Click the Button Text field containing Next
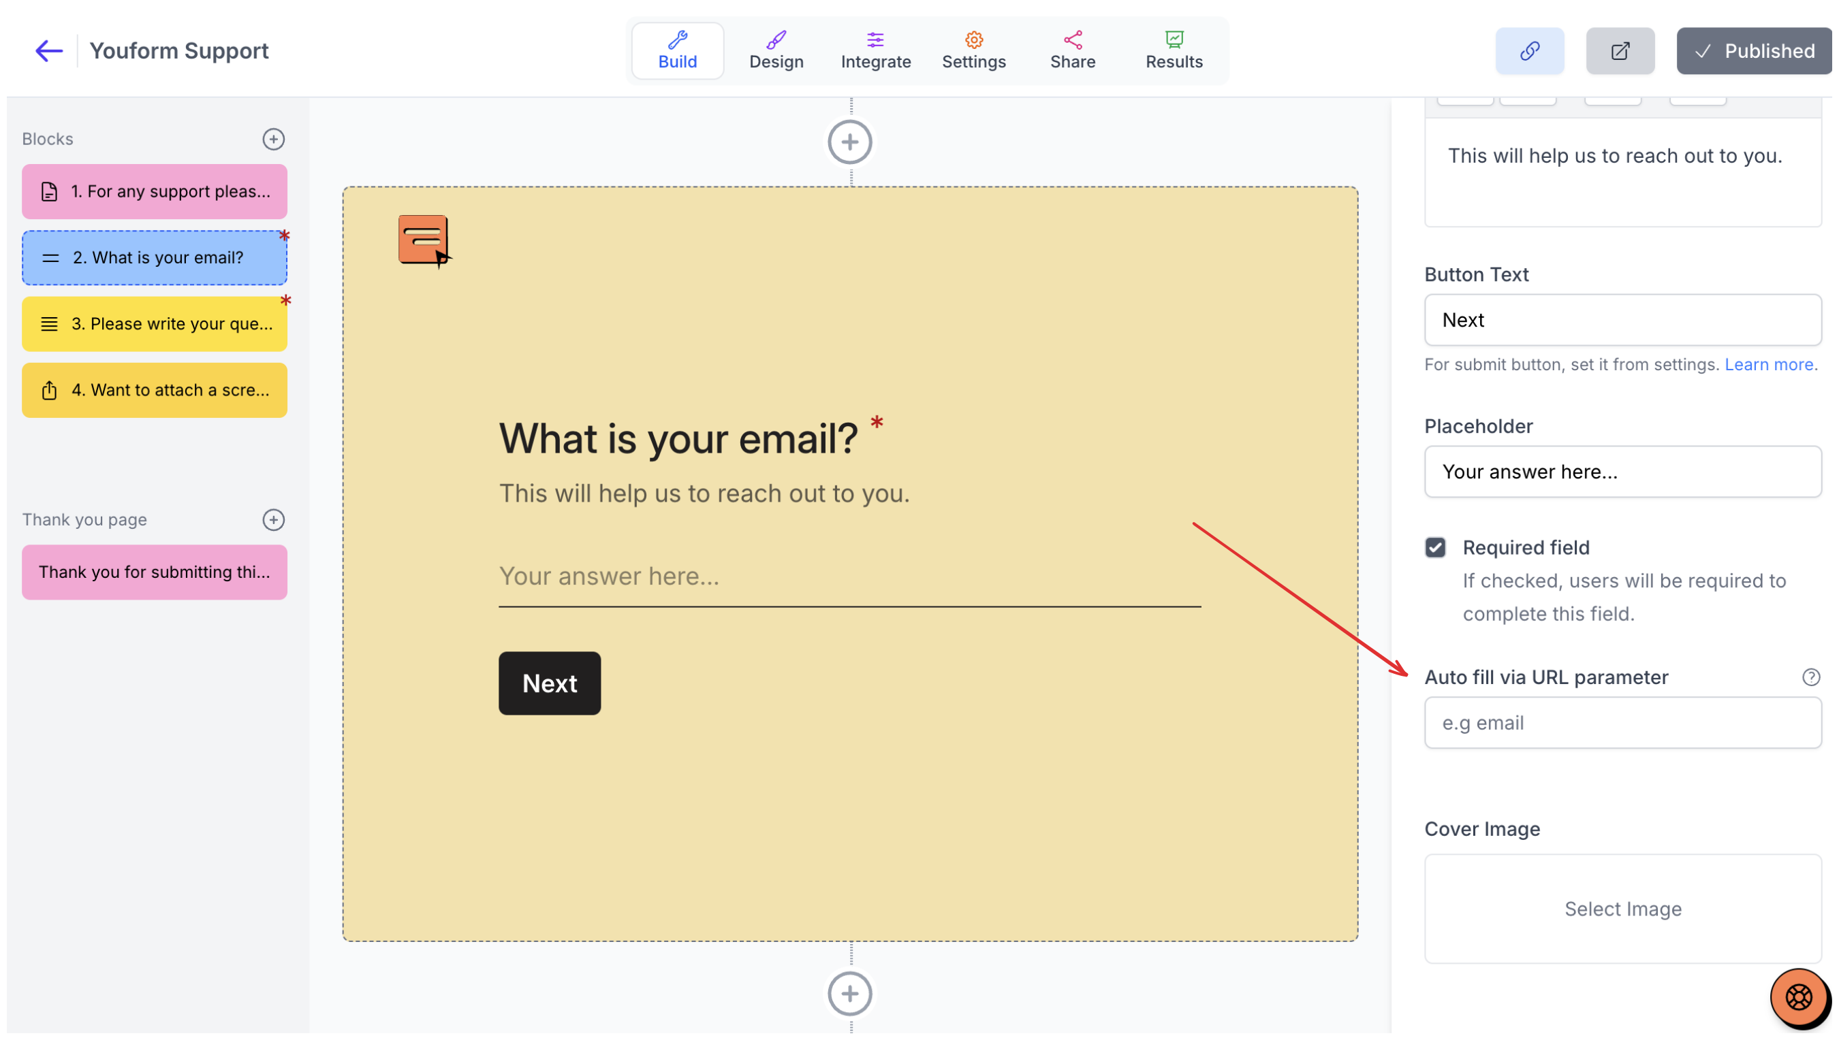This screenshot has width=1839, height=1040. tap(1622, 320)
